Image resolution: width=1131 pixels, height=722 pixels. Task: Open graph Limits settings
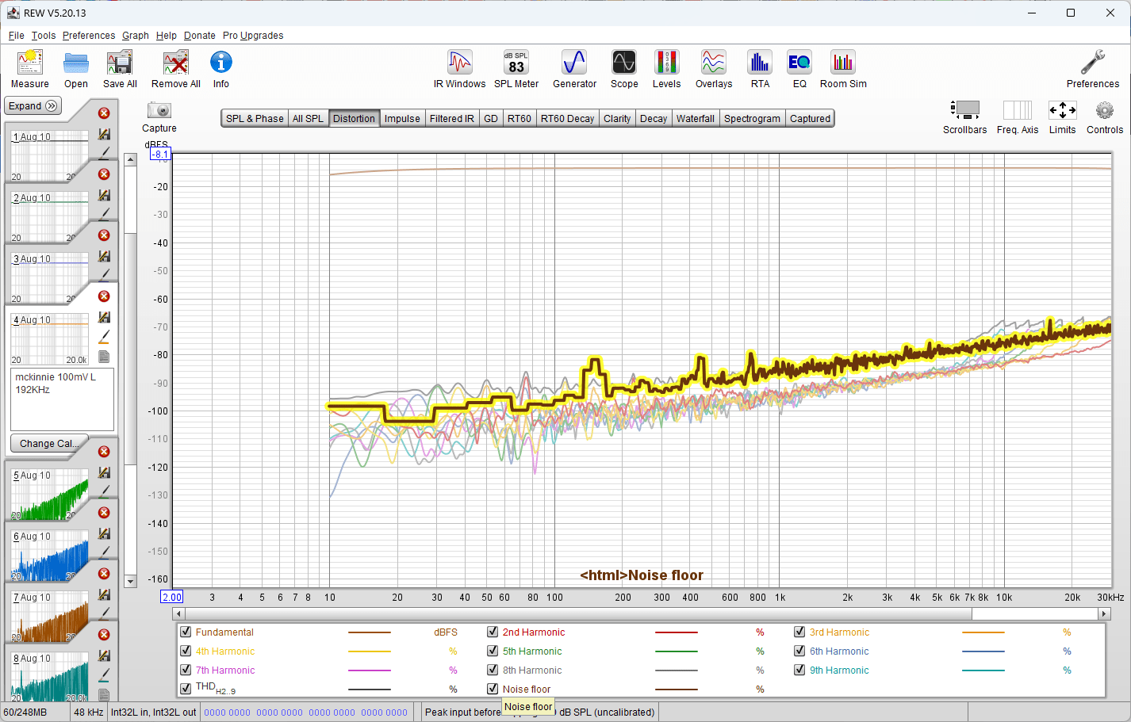(x=1063, y=117)
